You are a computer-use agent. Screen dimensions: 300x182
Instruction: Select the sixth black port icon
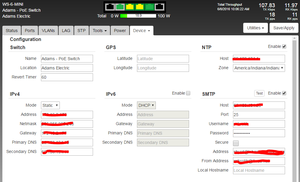click(x=159, y=7)
